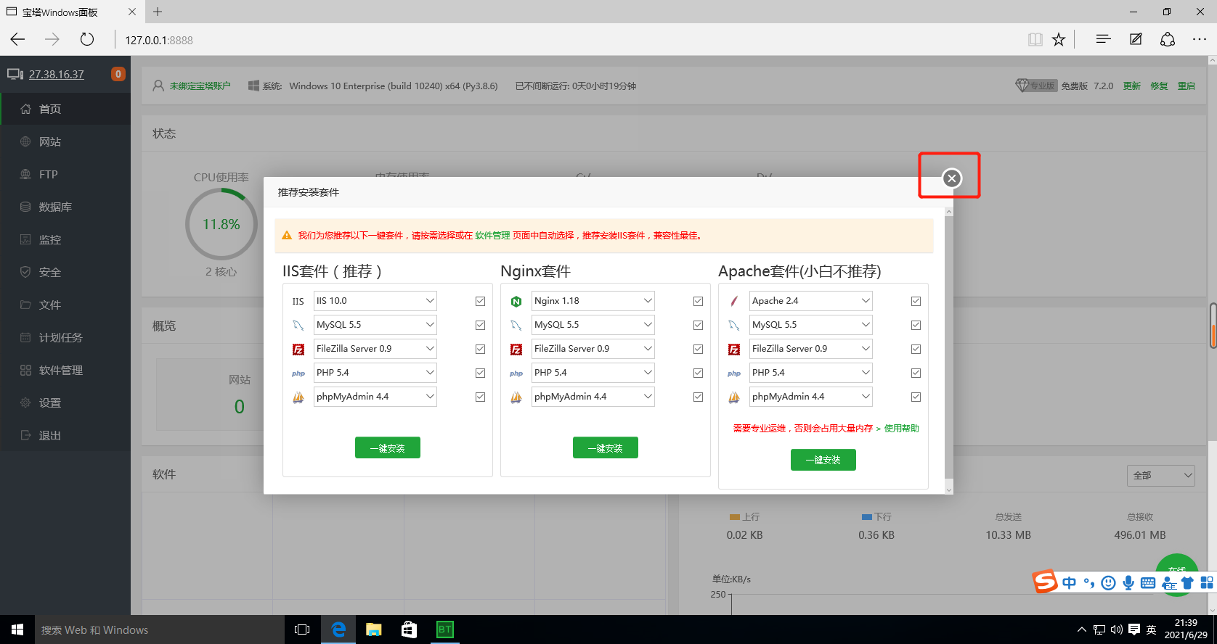The width and height of the screenshot is (1217, 644).
Task: Open the 软件管理 sidebar menu
Action: pos(65,370)
